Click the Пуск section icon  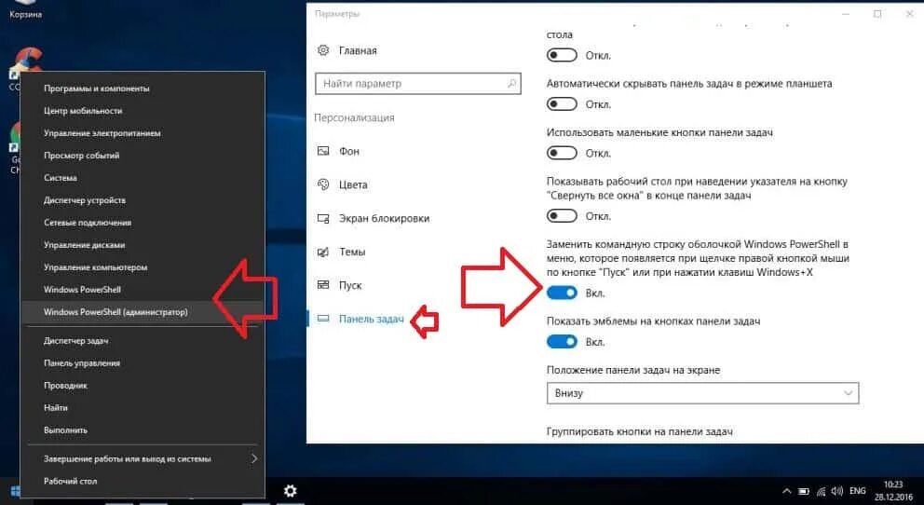323,285
